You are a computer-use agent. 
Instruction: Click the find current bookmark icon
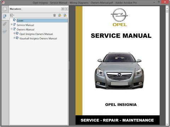click(x=65, y=15)
